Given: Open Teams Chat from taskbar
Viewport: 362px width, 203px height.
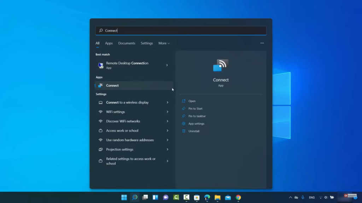Looking at the screenshot, I should [x=166, y=197].
